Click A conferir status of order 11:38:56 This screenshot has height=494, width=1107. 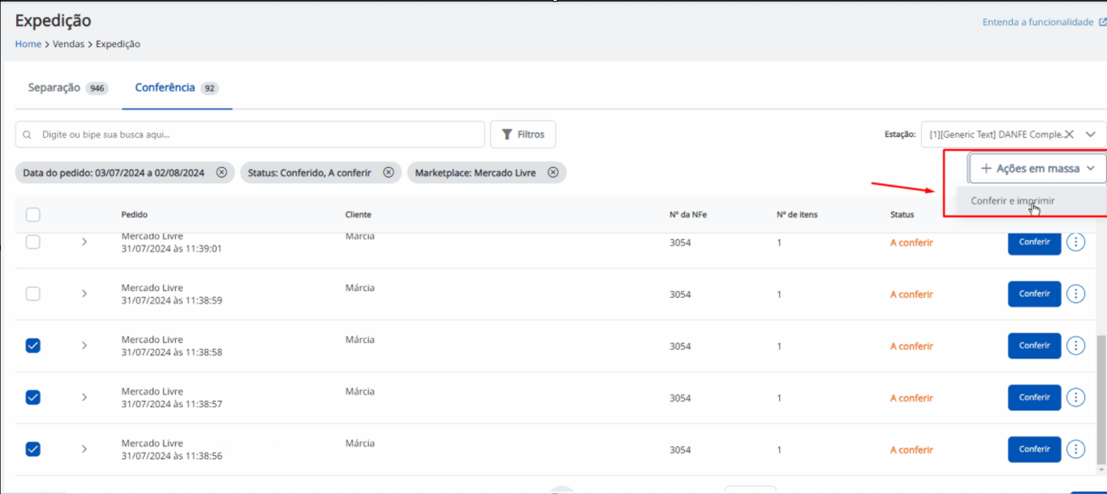coord(911,450)
